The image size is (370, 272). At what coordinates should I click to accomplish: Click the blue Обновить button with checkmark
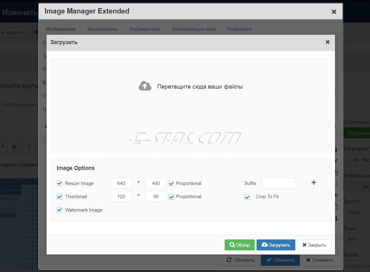click(280, 260)
